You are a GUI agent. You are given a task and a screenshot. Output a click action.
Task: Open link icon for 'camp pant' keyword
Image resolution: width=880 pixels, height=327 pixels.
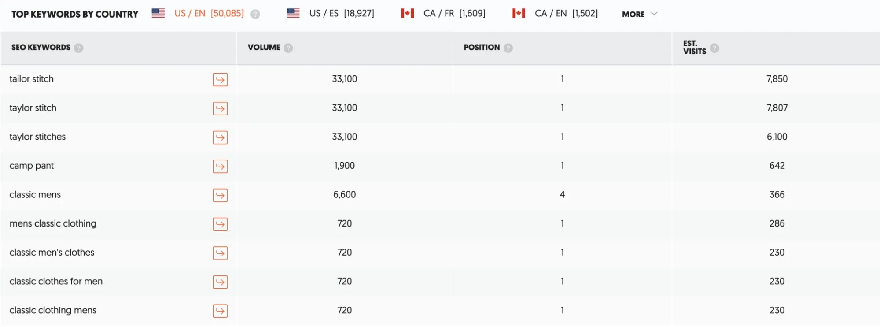coord(220,166)
